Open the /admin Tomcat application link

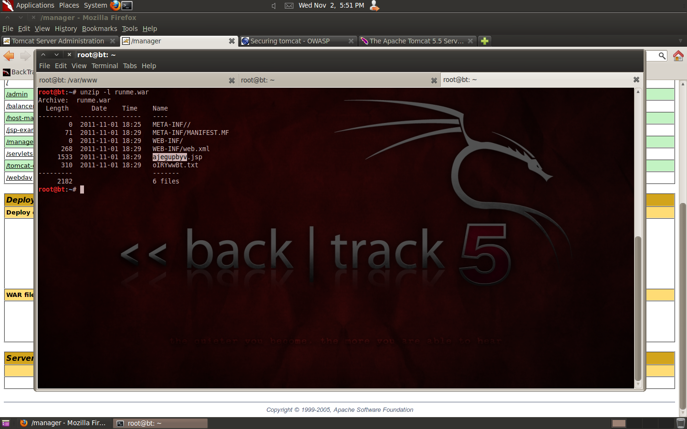pos(17,94)
